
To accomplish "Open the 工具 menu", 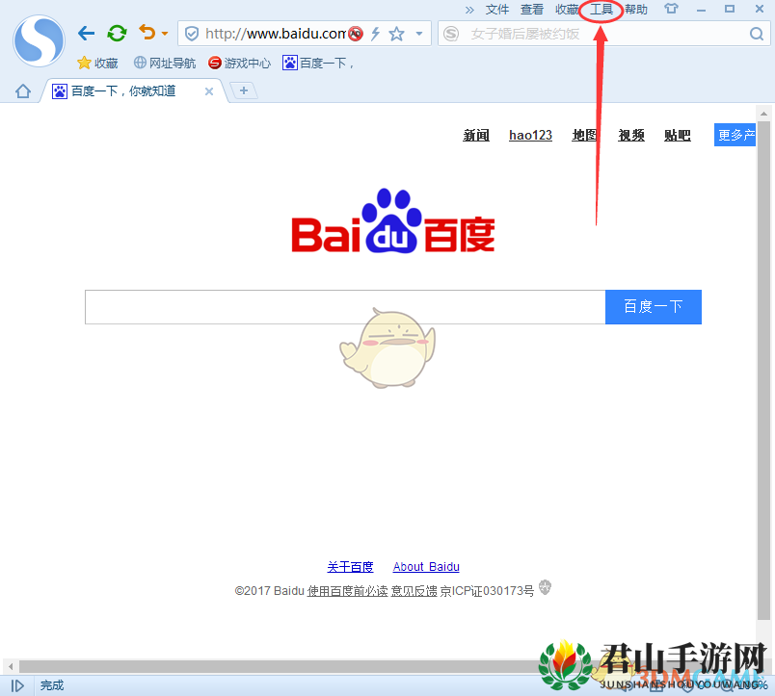I will [x=601, y=10].
